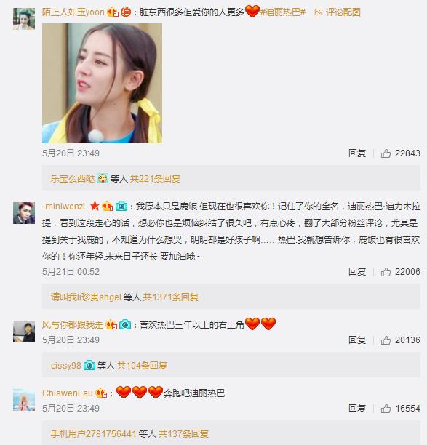
Task: Click avatar of 陌上人如玉yoon
Action: pos(24,19)
